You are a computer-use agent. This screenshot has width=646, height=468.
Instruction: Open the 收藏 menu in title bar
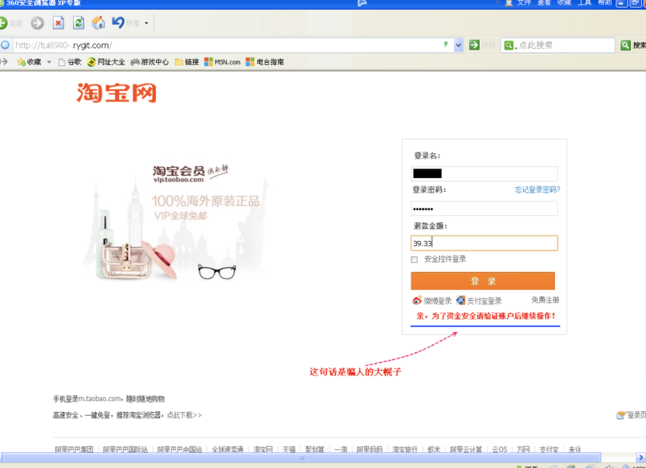point(564,3)
